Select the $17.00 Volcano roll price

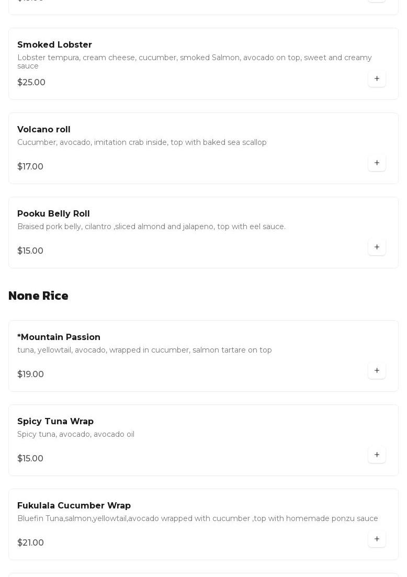tap(30, 166)
